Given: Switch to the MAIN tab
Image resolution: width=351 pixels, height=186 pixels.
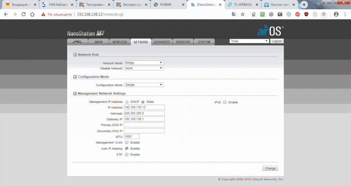Looking at the screenshot, I should [x=99, y=42].
